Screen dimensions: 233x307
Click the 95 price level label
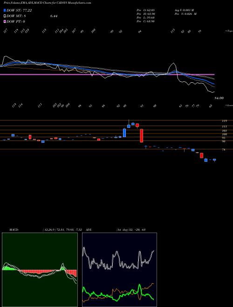pyautogui.click(x=224, y=138)
